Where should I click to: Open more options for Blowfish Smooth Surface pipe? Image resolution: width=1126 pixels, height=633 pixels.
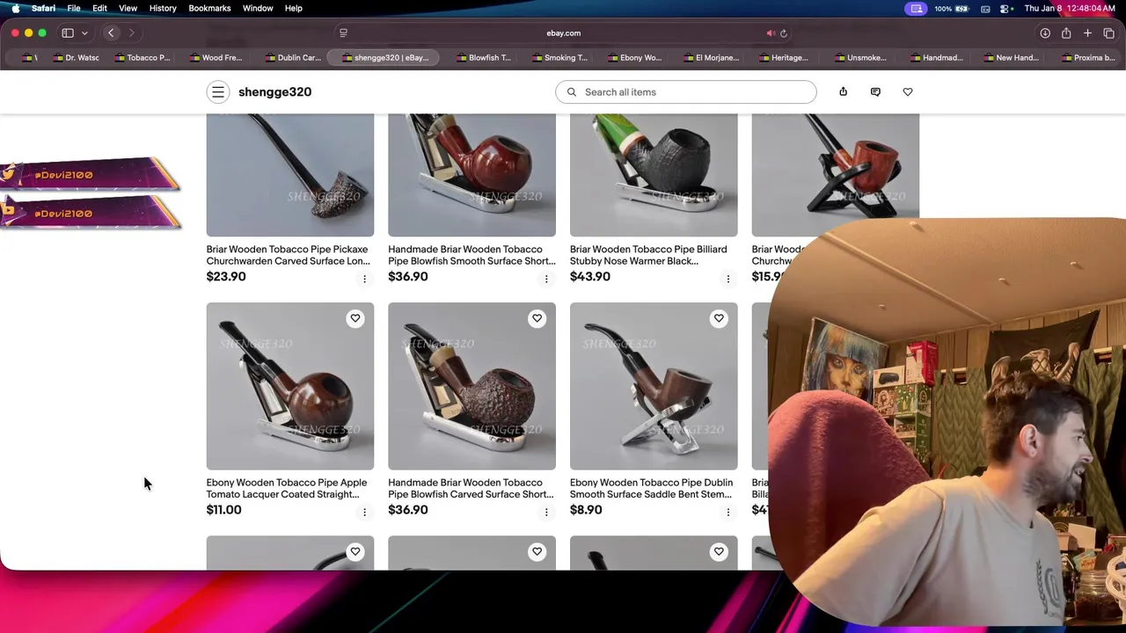click(x=546, y=279)
